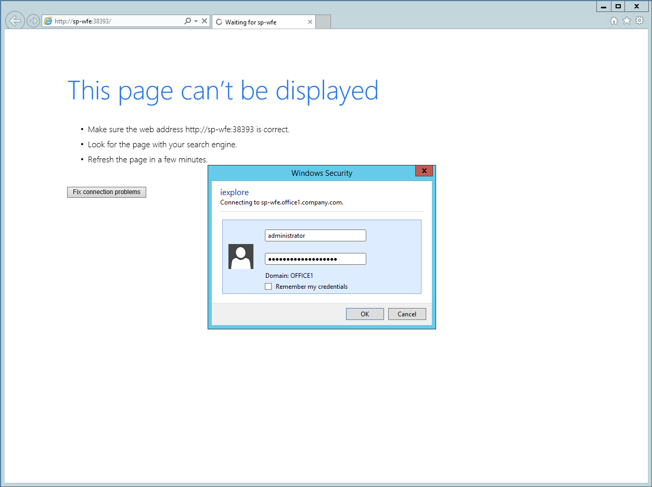Open Favorites with the star icon

[x=627, y=21]
